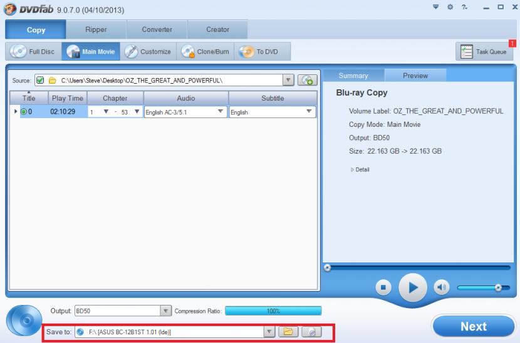Mute the preview volume
520x343 pixels.
[x=442, y=287]
